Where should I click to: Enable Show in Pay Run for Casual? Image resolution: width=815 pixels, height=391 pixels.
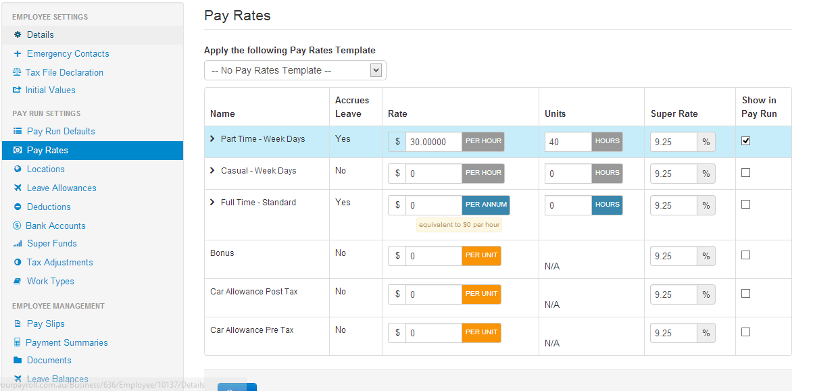point(745,173)
